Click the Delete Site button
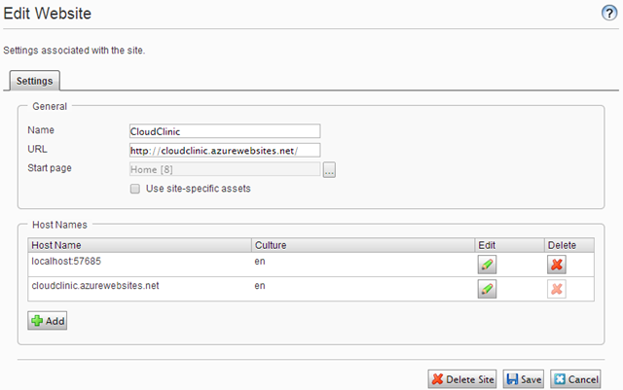Viewport: 623px width, 390px height. pyautogui.click(x=463, y=378)
